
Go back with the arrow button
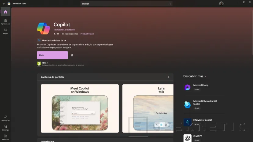point(4,4)
